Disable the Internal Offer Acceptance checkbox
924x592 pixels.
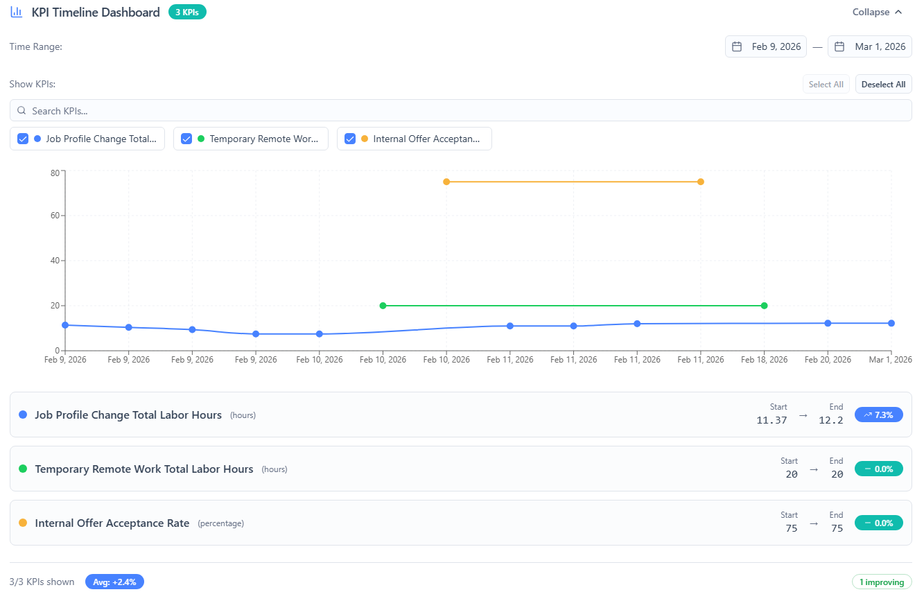pos(350,138)
